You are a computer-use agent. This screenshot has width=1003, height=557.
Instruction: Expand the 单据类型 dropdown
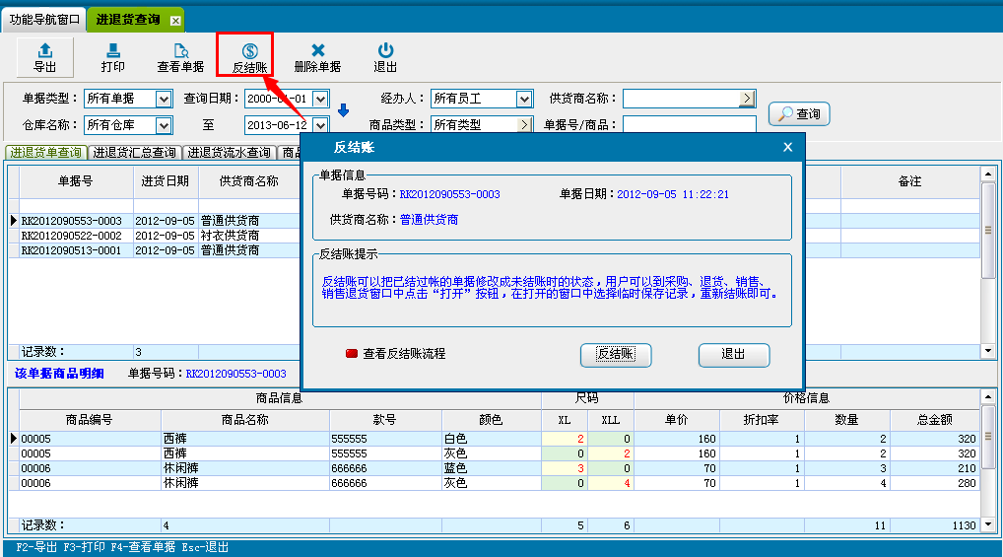coord(163,99)
